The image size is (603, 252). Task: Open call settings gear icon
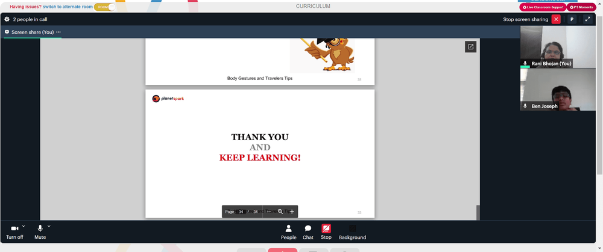coord(7,19)
